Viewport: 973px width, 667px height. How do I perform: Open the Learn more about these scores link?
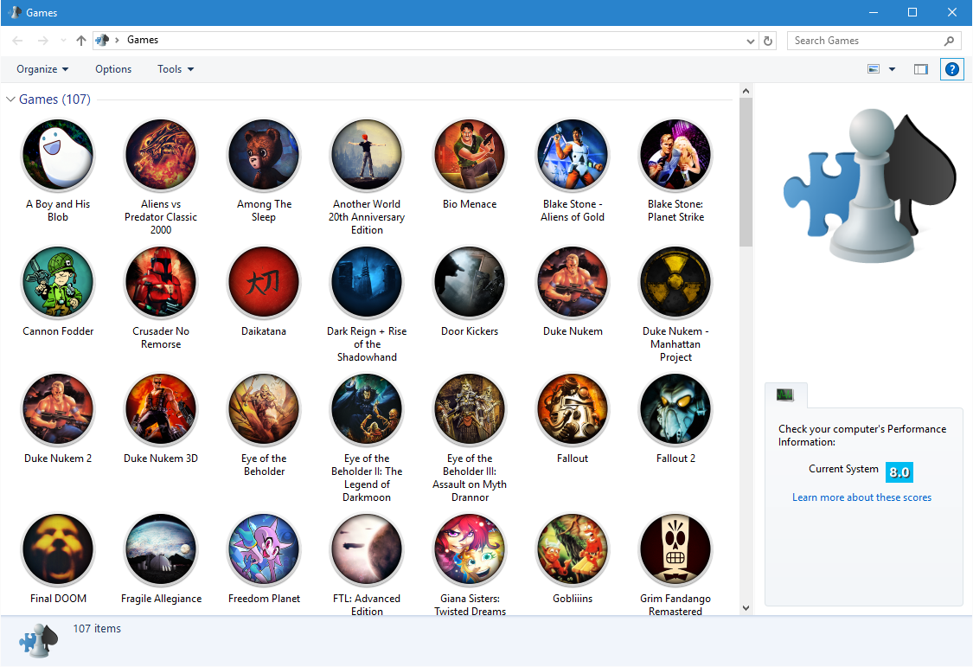(861, 497)
